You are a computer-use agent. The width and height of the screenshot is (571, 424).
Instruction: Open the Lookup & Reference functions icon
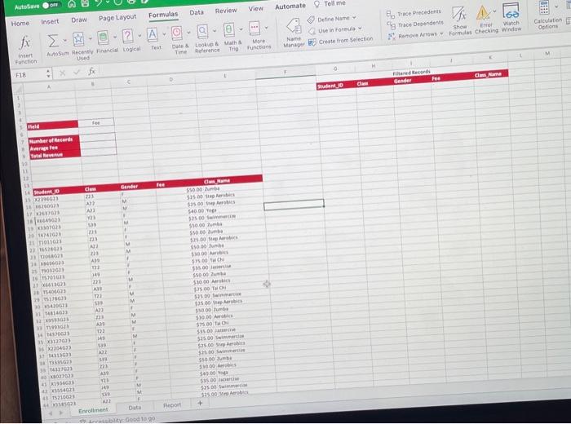pyautogui.click(x=202, y=32)
